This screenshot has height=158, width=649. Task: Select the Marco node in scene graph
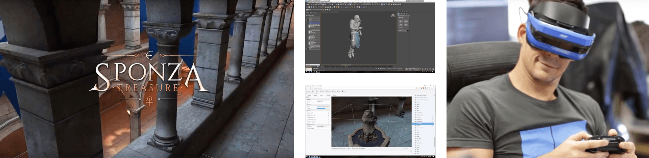418,106
